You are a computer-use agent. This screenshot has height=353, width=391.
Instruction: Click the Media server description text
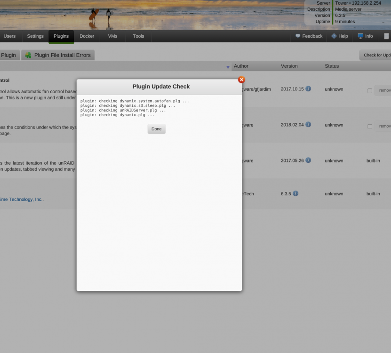pos(348,9)
